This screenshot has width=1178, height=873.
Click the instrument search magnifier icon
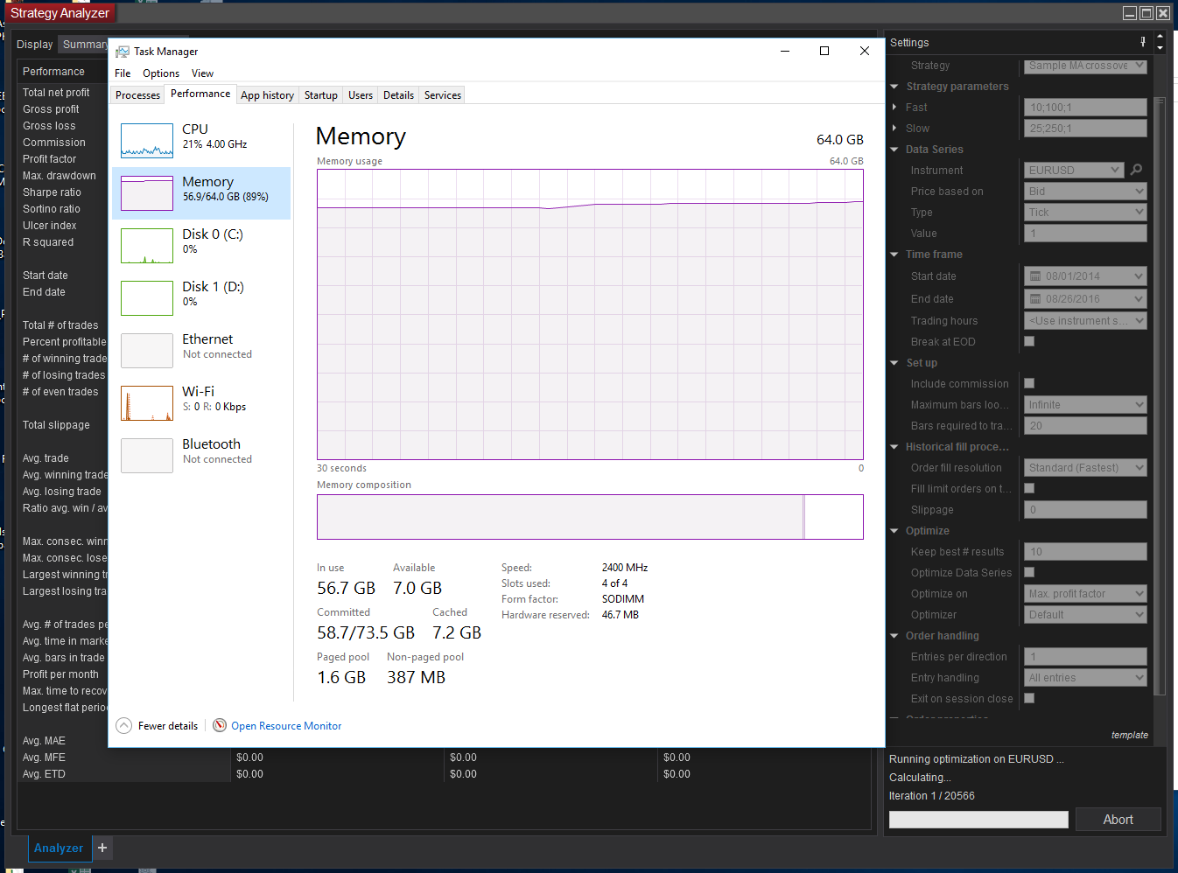click(x=1137, y=170)
